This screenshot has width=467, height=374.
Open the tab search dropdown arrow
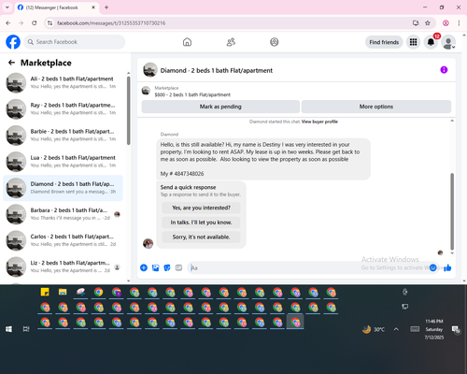(7, 7)
